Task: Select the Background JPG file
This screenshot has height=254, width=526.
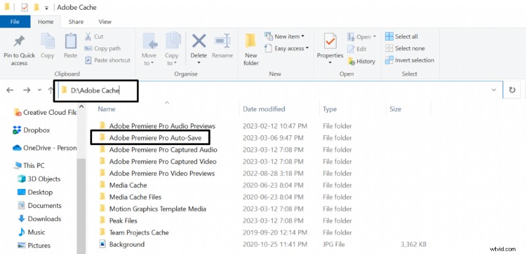Action: tap(122, 244)
